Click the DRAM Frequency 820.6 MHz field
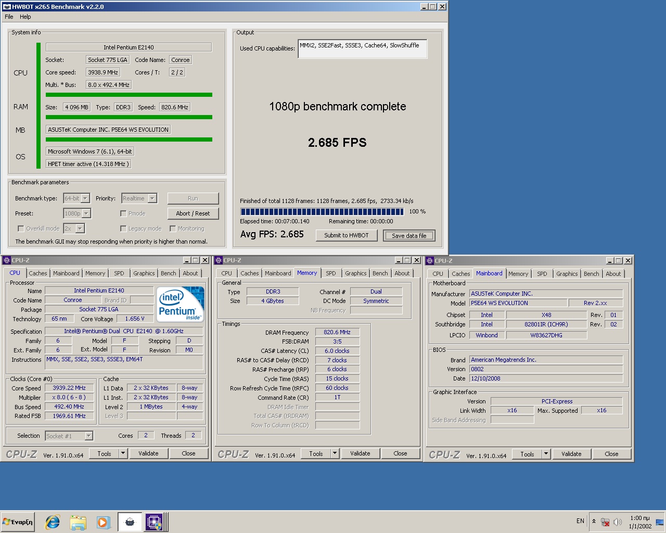 click(x=337, y=332)
